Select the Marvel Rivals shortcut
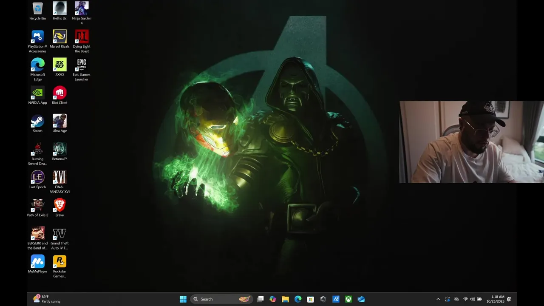The height and width of the screenshot is (306, 544). pos(59,39)
